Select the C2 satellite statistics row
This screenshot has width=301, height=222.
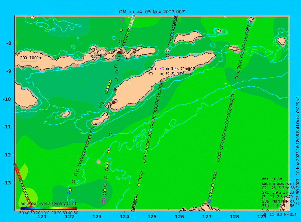click(x=278, y=188)
